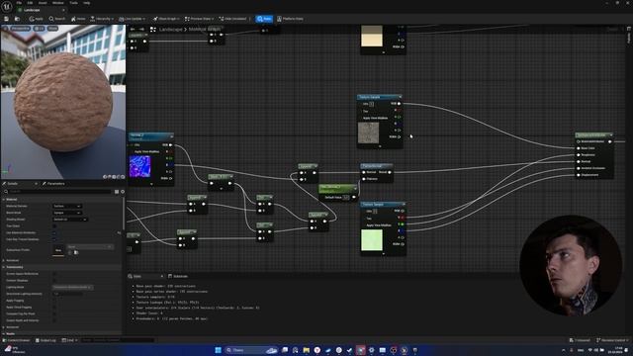Open the Asset menu
Viewport: 633px width, 356px height.
tap(43, 3)
